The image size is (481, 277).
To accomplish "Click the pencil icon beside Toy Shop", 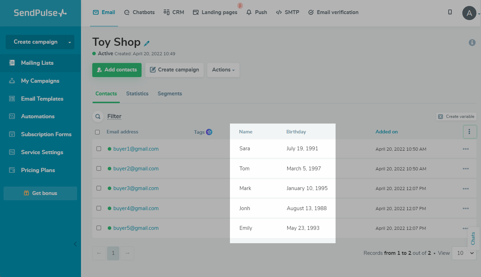I will tap(147, 43).
